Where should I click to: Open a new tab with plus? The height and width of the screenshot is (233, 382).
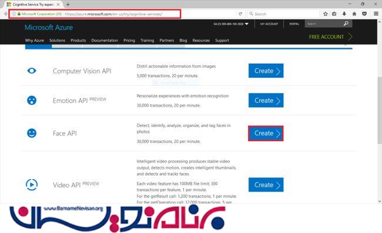pyautogui.click(x=68, y=4)
